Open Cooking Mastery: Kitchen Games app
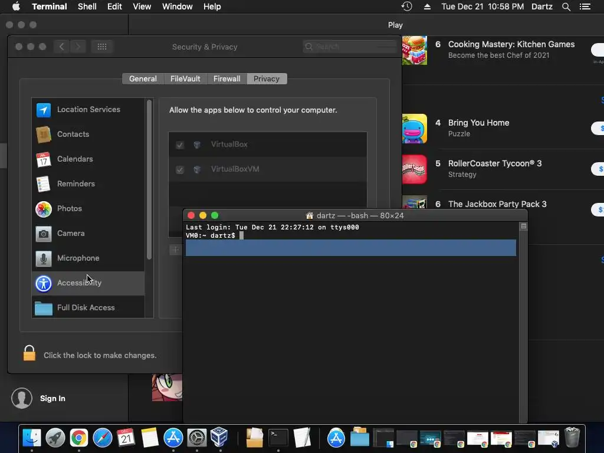 511,44
